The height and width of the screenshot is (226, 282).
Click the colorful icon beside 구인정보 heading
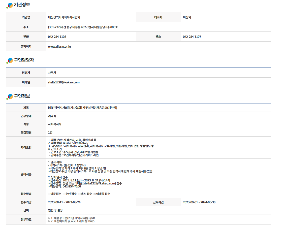pos(10,96)
